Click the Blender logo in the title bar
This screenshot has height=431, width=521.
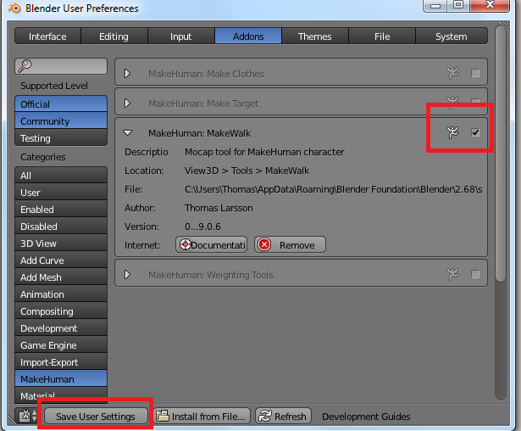13,8
